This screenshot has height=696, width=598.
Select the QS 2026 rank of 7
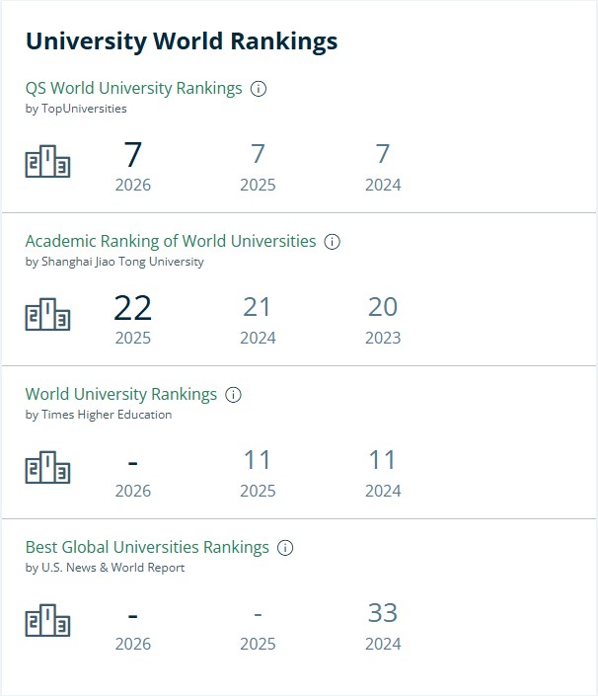[132, 155]
